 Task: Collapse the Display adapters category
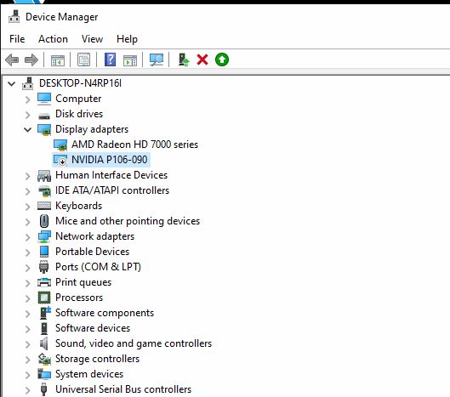[x=27, y=130]
